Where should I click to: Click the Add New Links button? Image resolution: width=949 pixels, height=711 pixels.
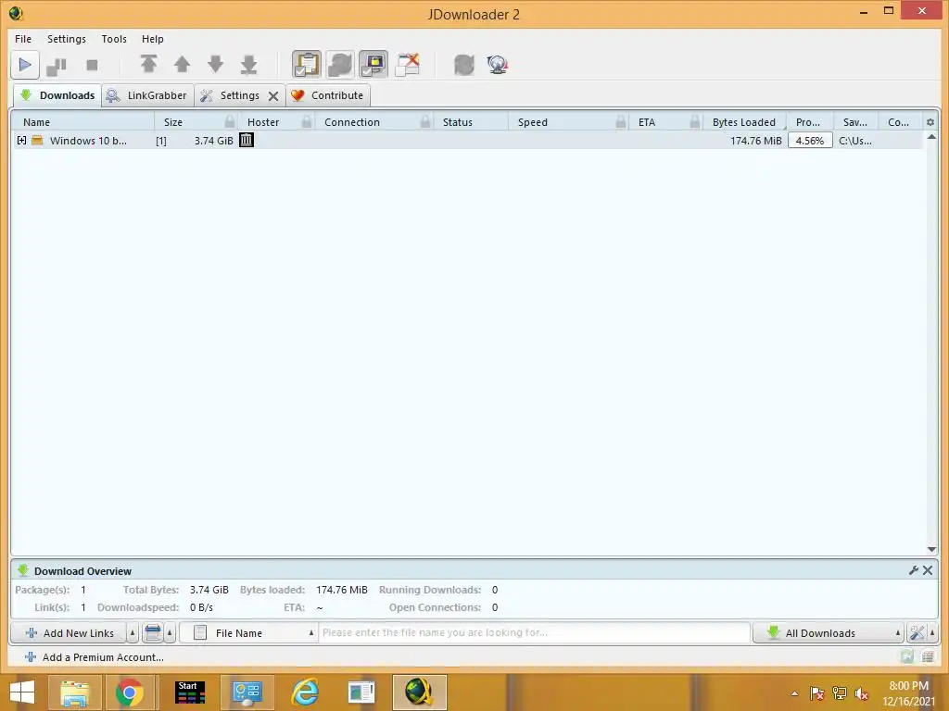[69, 633]
